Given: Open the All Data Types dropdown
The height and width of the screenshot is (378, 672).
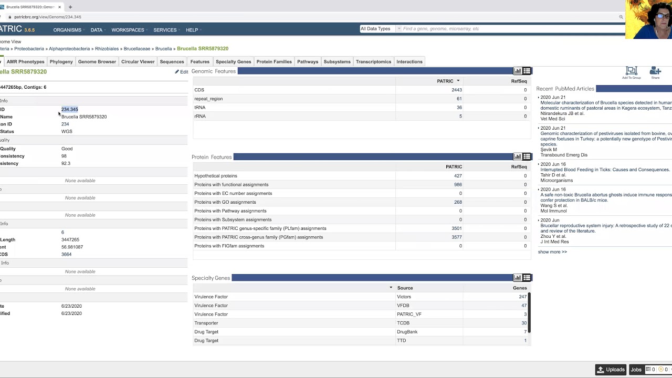Looking at the screenshot, I should [380, 29].
